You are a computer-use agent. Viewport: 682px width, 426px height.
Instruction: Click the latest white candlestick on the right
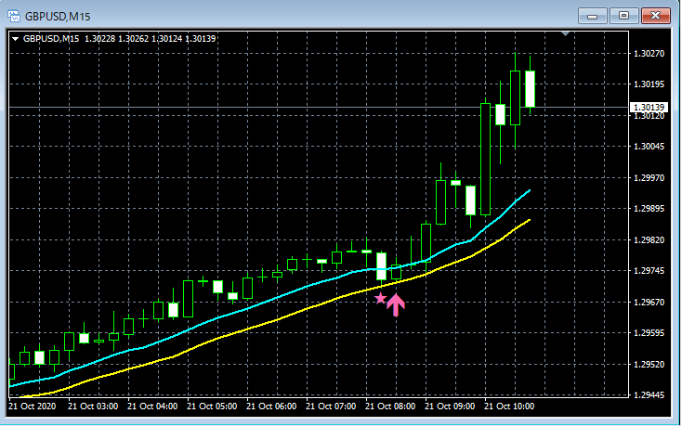pyautogui.click(x=530, y=88)
